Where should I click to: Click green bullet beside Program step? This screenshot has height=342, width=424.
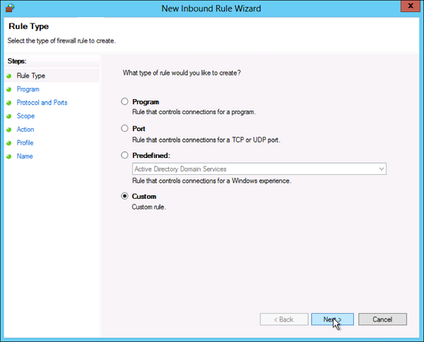pyautogui.click(x=9, y=89)
